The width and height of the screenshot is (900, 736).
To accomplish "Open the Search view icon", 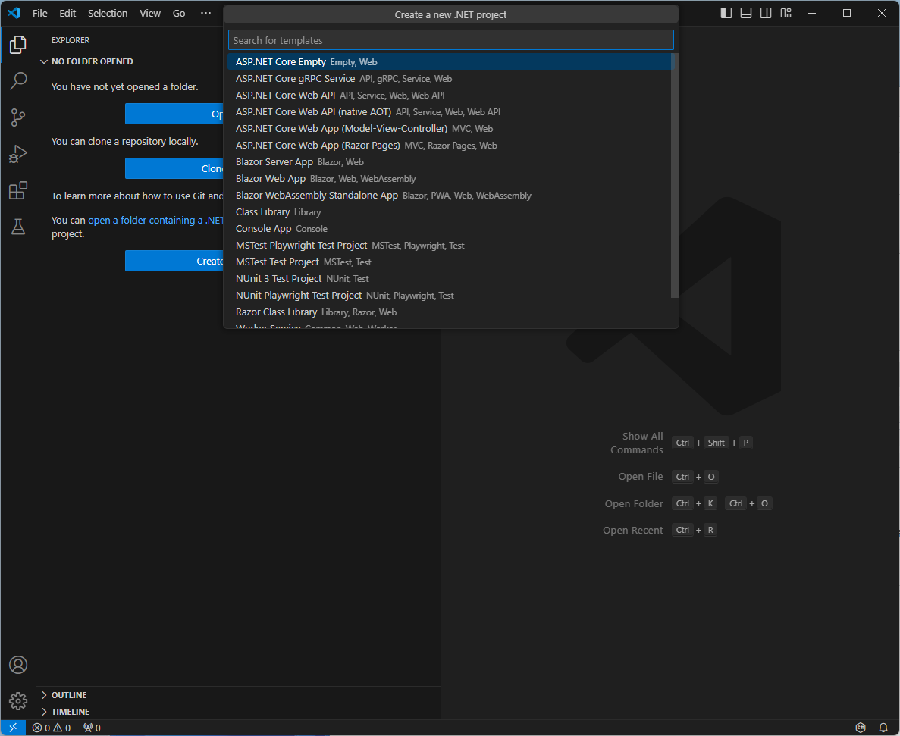I will point(17,81).
